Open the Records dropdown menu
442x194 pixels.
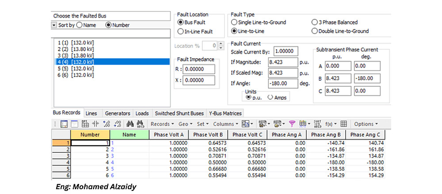pyautogui.click(x=161, y=124)
